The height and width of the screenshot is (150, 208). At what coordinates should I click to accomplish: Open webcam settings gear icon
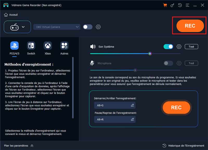pos(98,27)
